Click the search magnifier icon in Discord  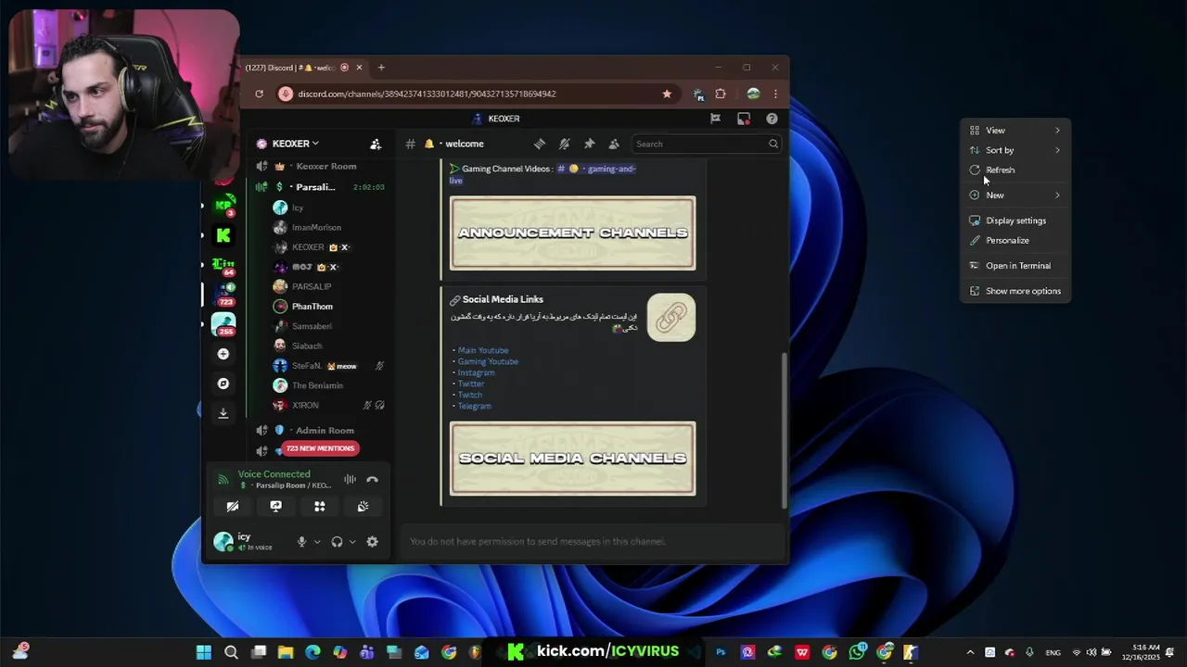coord(773,144)
